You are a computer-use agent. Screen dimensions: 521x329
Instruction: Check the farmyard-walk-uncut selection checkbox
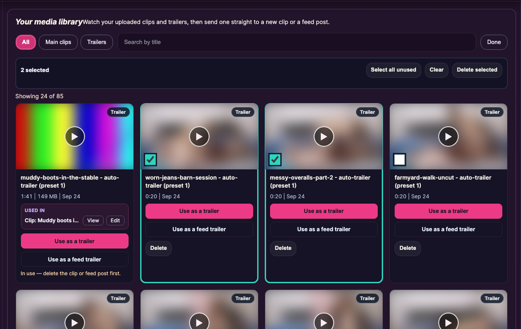click(400, 160)
